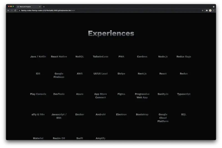222x148 pixels.
Task: Select the Work and Projects tab
Action: click(29, 7)
